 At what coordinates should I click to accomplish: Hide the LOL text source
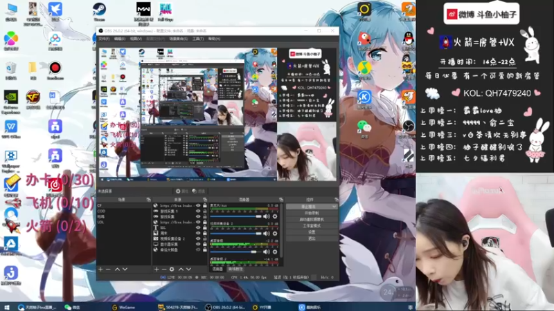(x=198, y=227)
